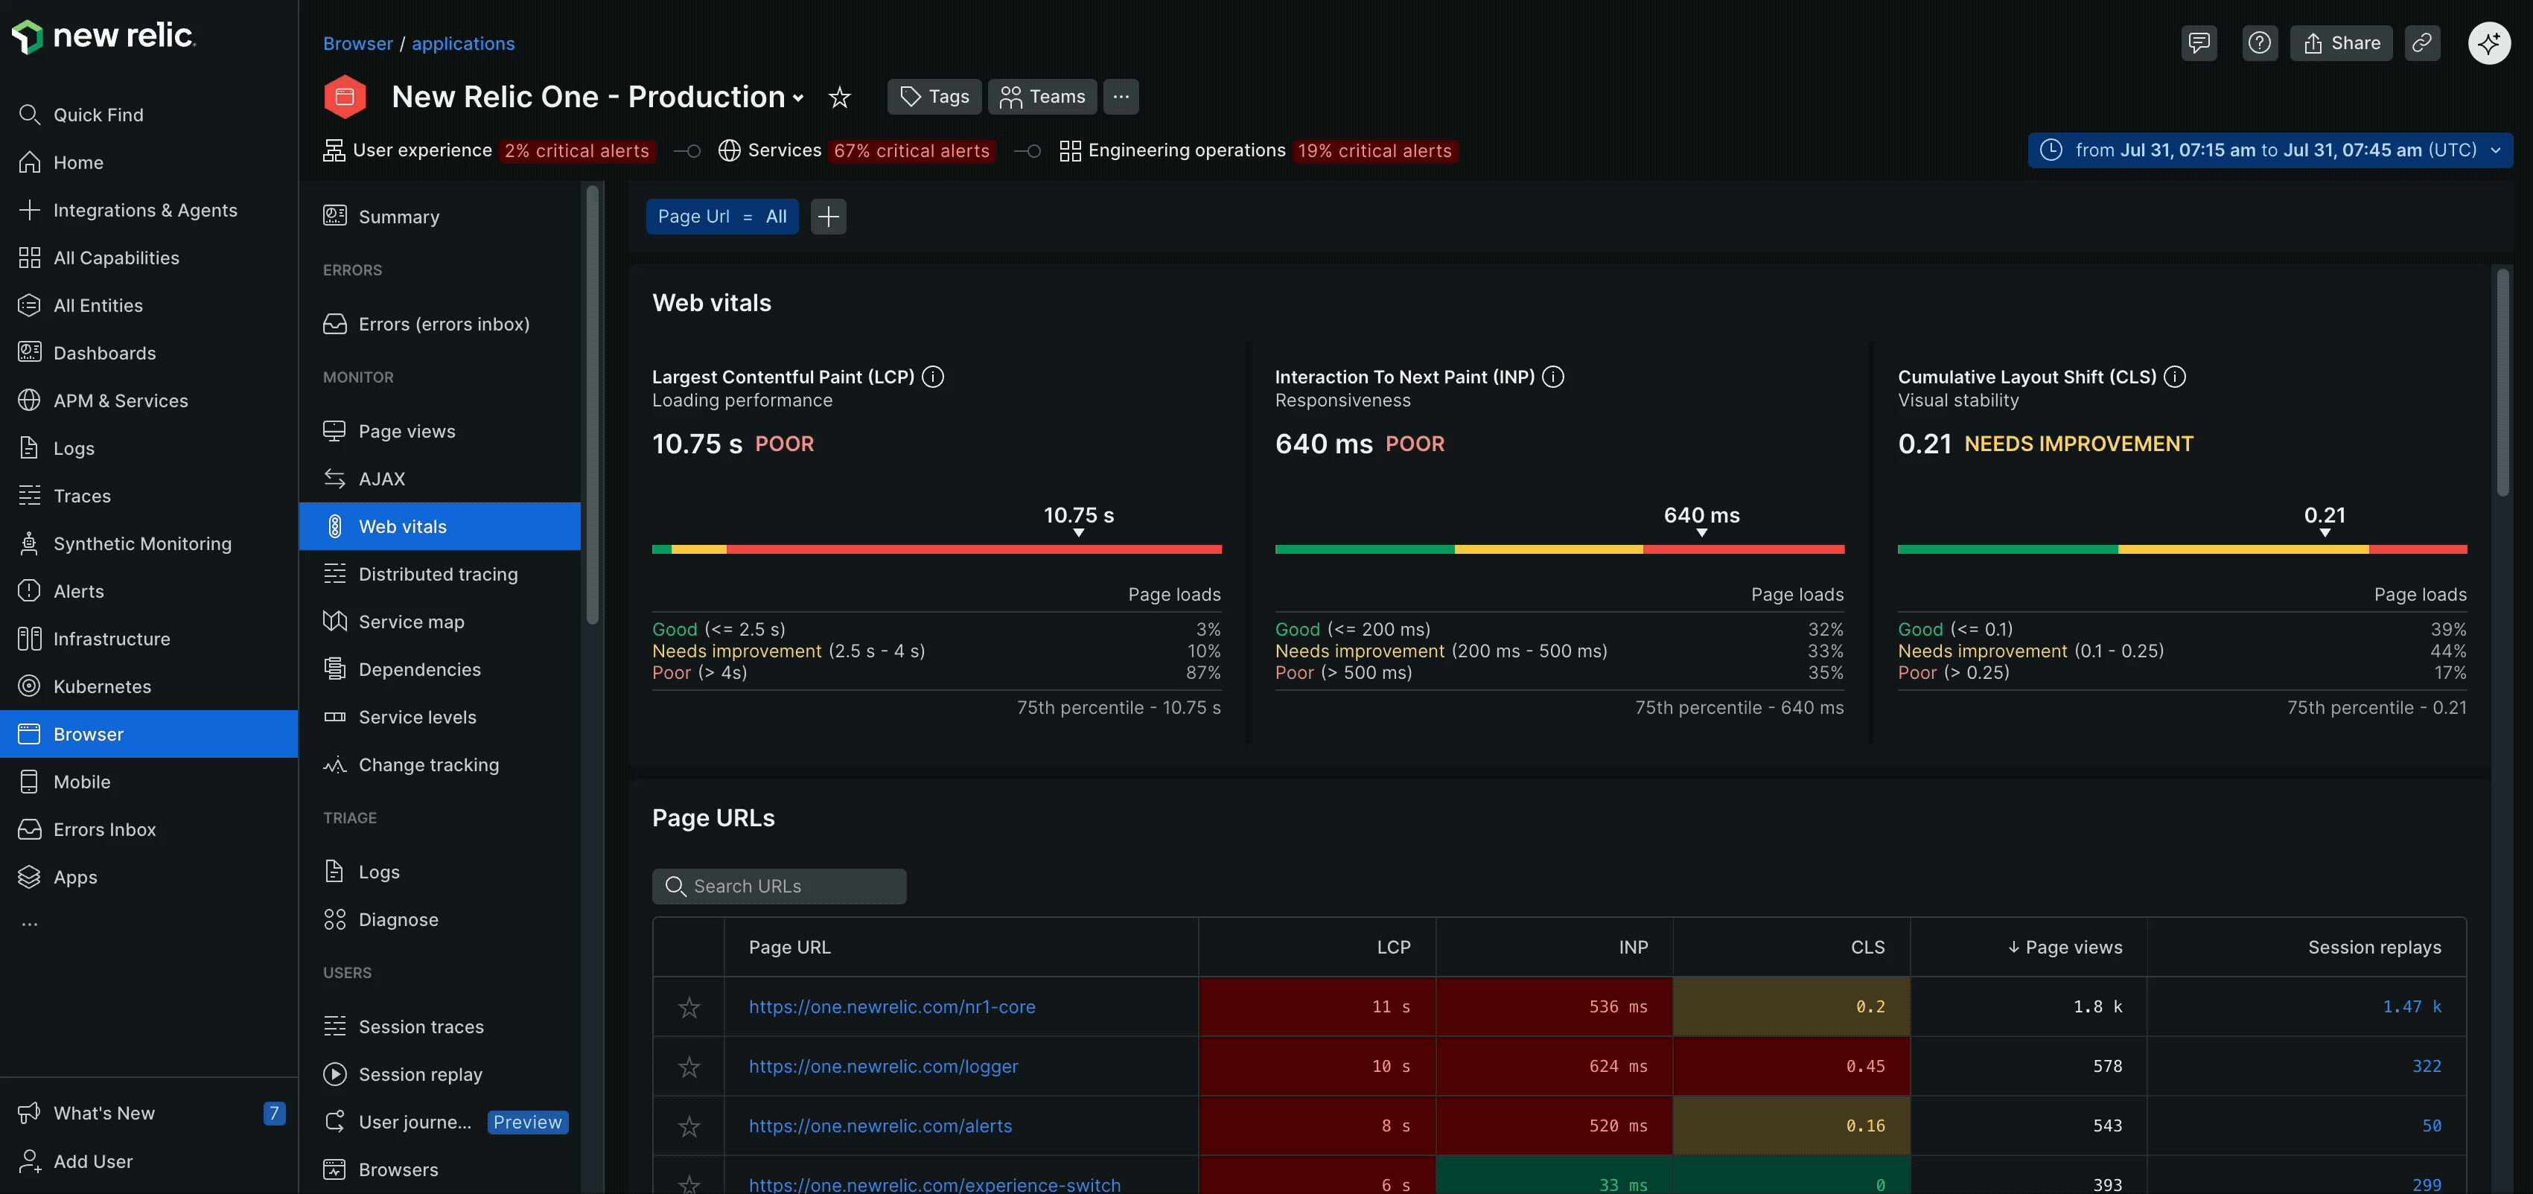2533x1194 pixels.
Task: Click the Share button
Action: point(2340,43)
